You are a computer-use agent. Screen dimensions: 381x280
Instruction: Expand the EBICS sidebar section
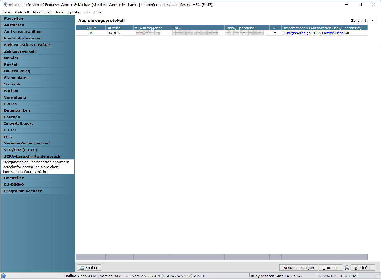[x=37, y=130]
